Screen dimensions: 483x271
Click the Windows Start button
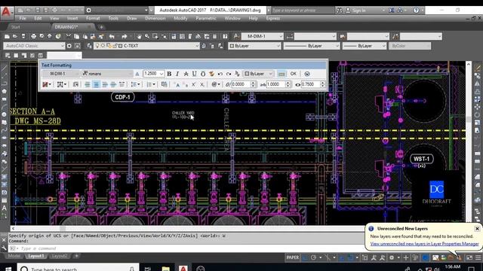click(8, 269)
